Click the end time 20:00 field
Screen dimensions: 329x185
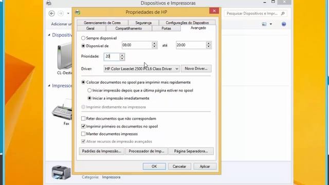191,45
